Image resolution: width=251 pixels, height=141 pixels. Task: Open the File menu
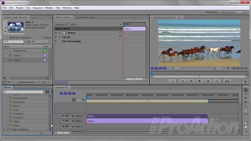(x=5, y=8)
